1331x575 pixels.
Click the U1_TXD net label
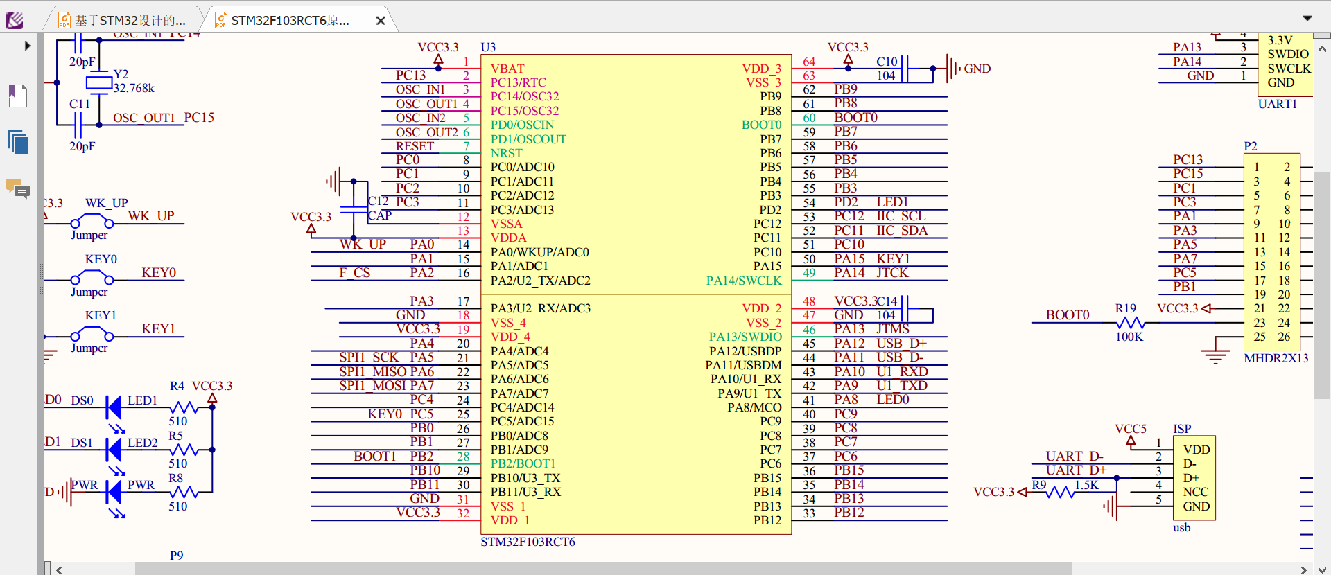pos(902,386)
